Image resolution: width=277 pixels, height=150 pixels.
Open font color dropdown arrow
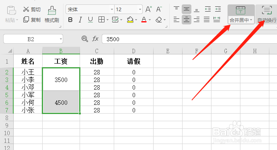pyautogui.click(x=150, y=20)
